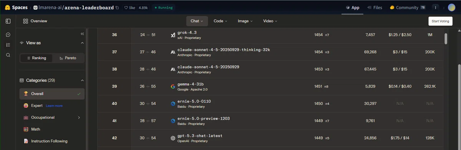Open the Overview page

(x=35, y=21)
